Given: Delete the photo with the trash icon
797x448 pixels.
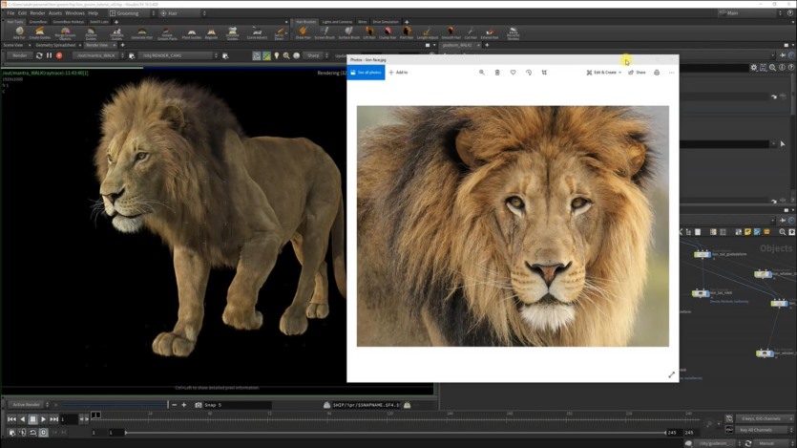Looking at the screenshot, I should click(x=497, y=73).
